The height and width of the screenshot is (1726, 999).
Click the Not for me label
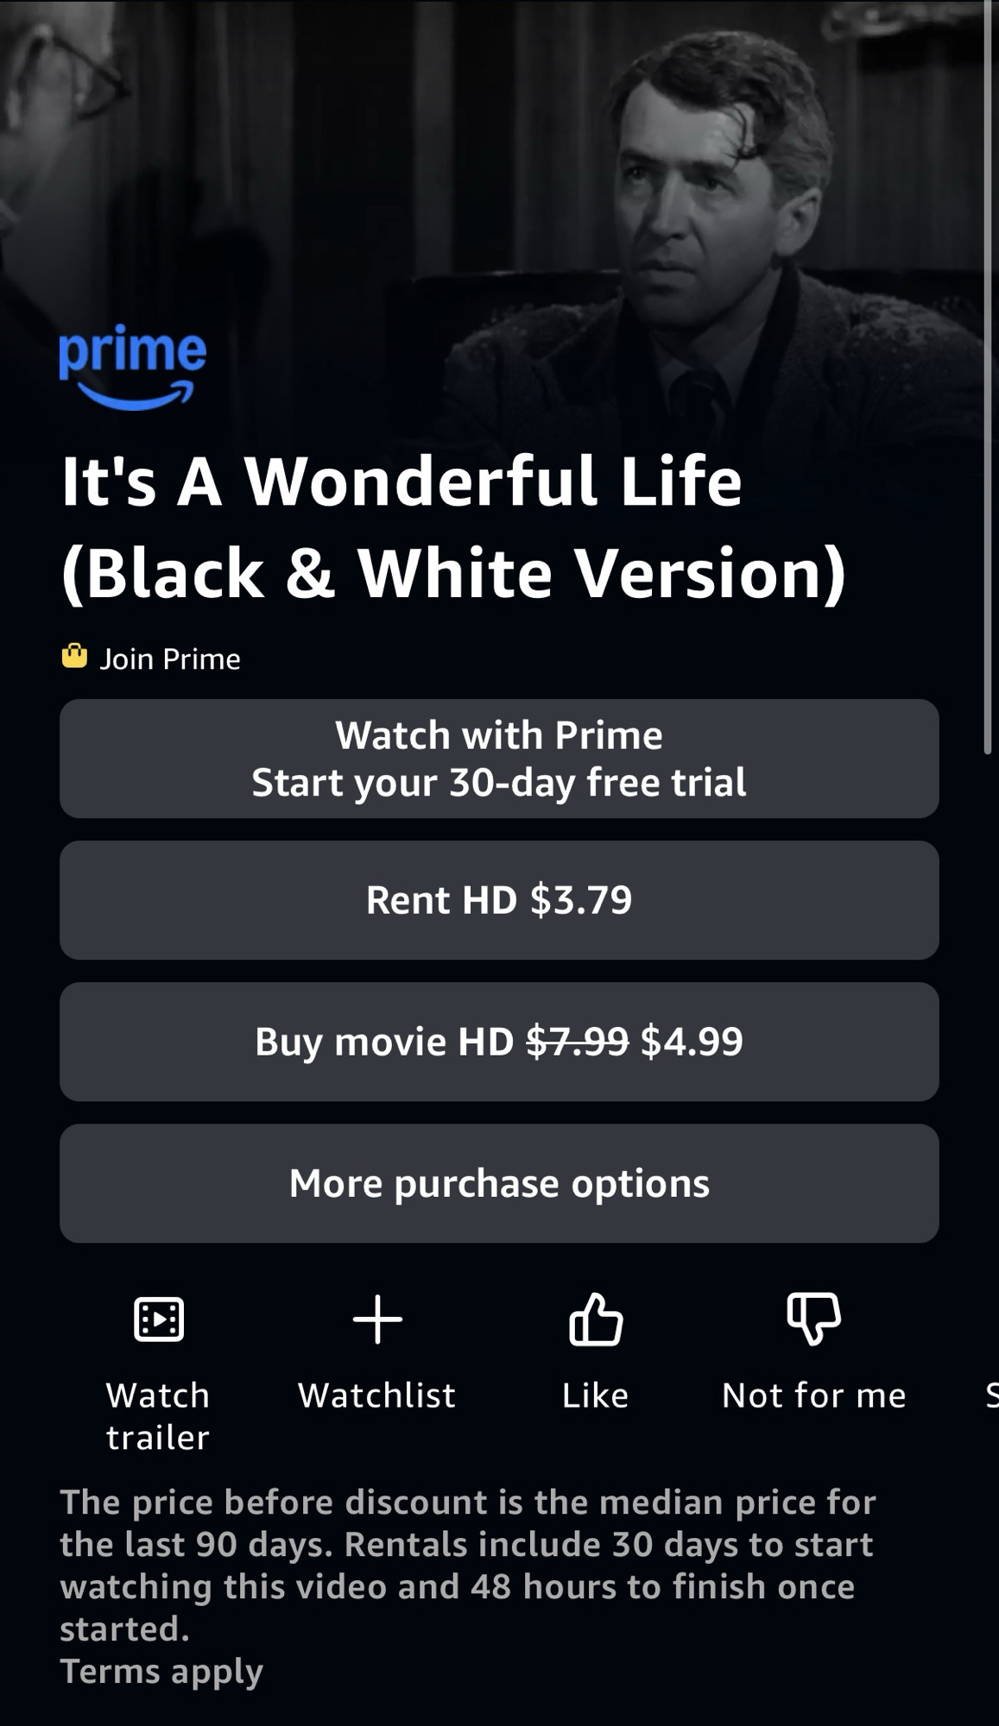813,1395
